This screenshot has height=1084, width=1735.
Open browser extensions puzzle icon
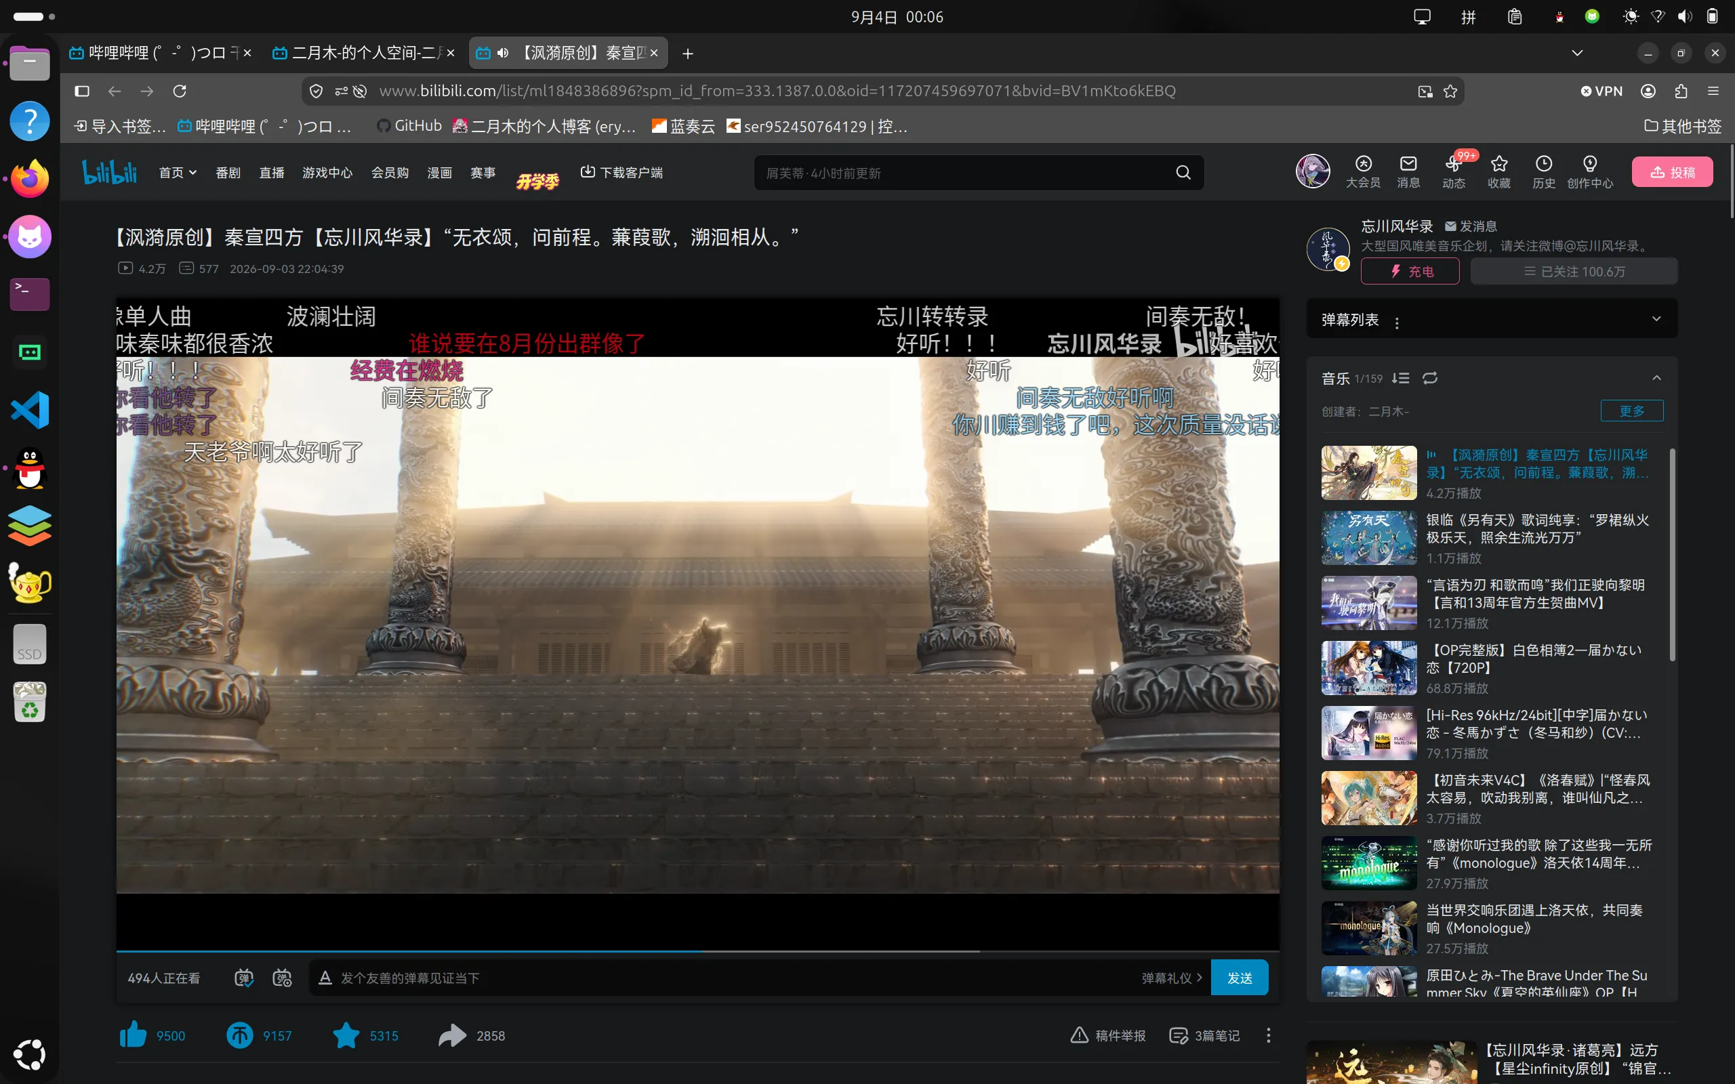click(x=1681, y=91)
